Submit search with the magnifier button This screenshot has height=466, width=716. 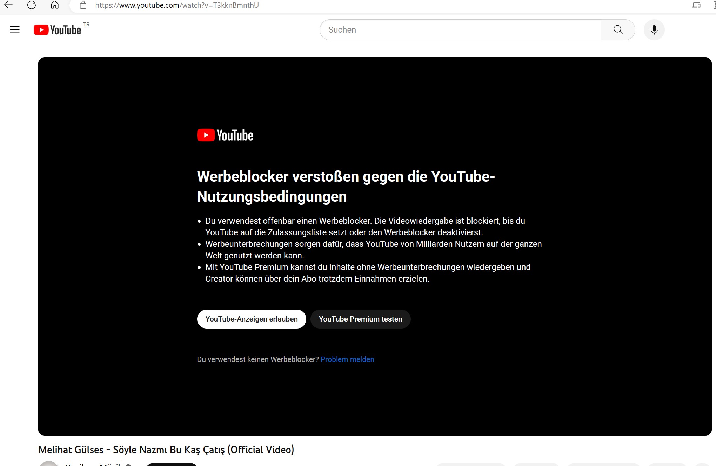click(618, 30)
